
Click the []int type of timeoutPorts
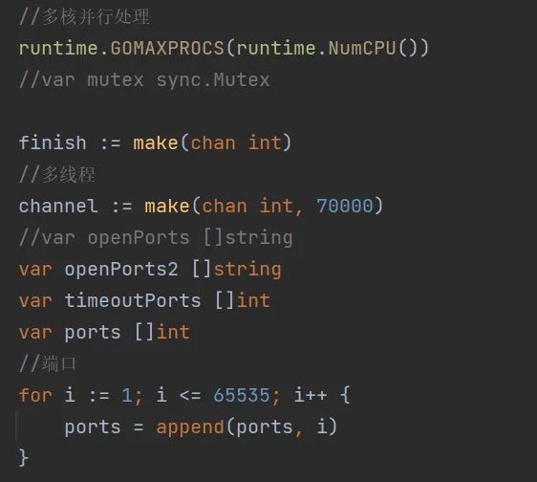pyautogui.click(x=242, y=300)
